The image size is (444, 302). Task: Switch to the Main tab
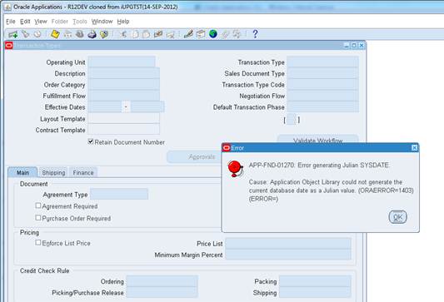[x=22, y=172]
